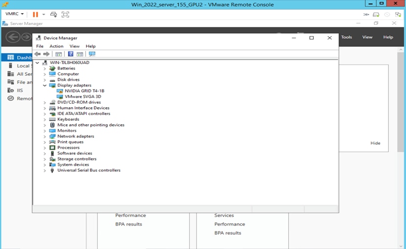Select the VMware SVGA 3D adapter icon
406x249 pixels.
(x=60, y=97)
